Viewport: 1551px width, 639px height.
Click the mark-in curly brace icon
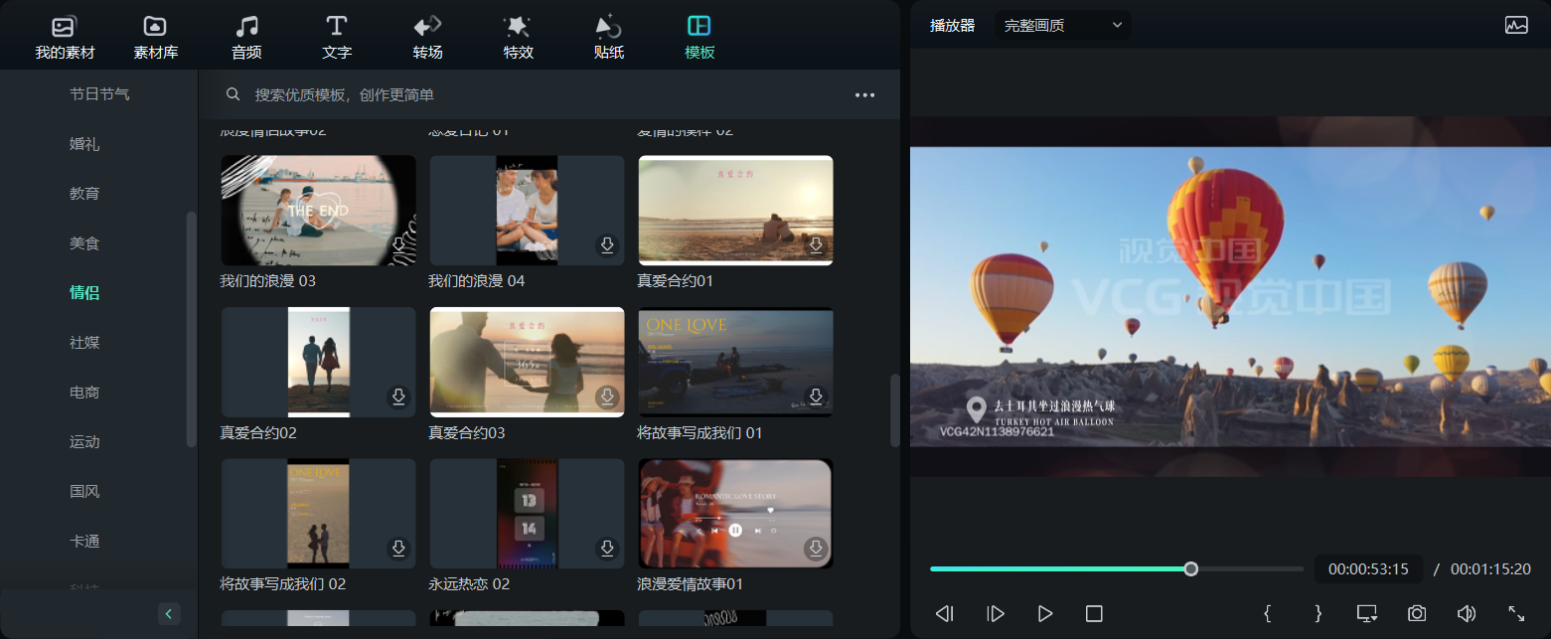(x=1268, y=614)
